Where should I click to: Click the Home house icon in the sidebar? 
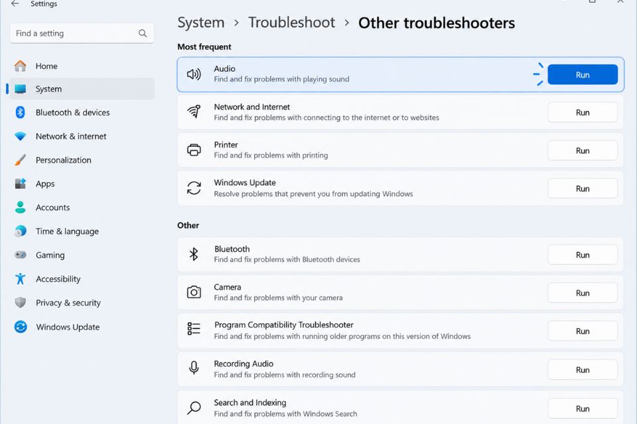(21, 66)
